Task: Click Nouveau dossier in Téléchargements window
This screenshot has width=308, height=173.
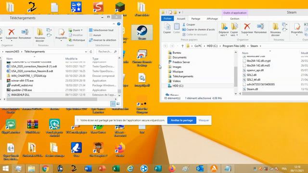Action: coord(40,35)
